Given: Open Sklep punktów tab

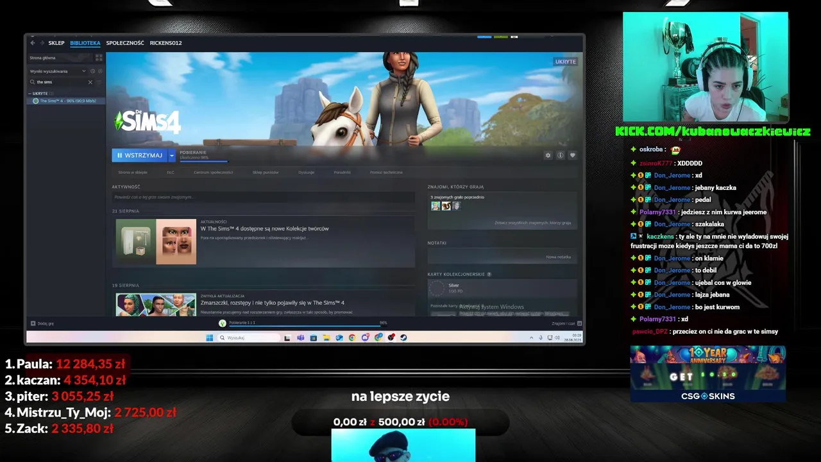Looking at the screenshot, I should click(266, 172).
